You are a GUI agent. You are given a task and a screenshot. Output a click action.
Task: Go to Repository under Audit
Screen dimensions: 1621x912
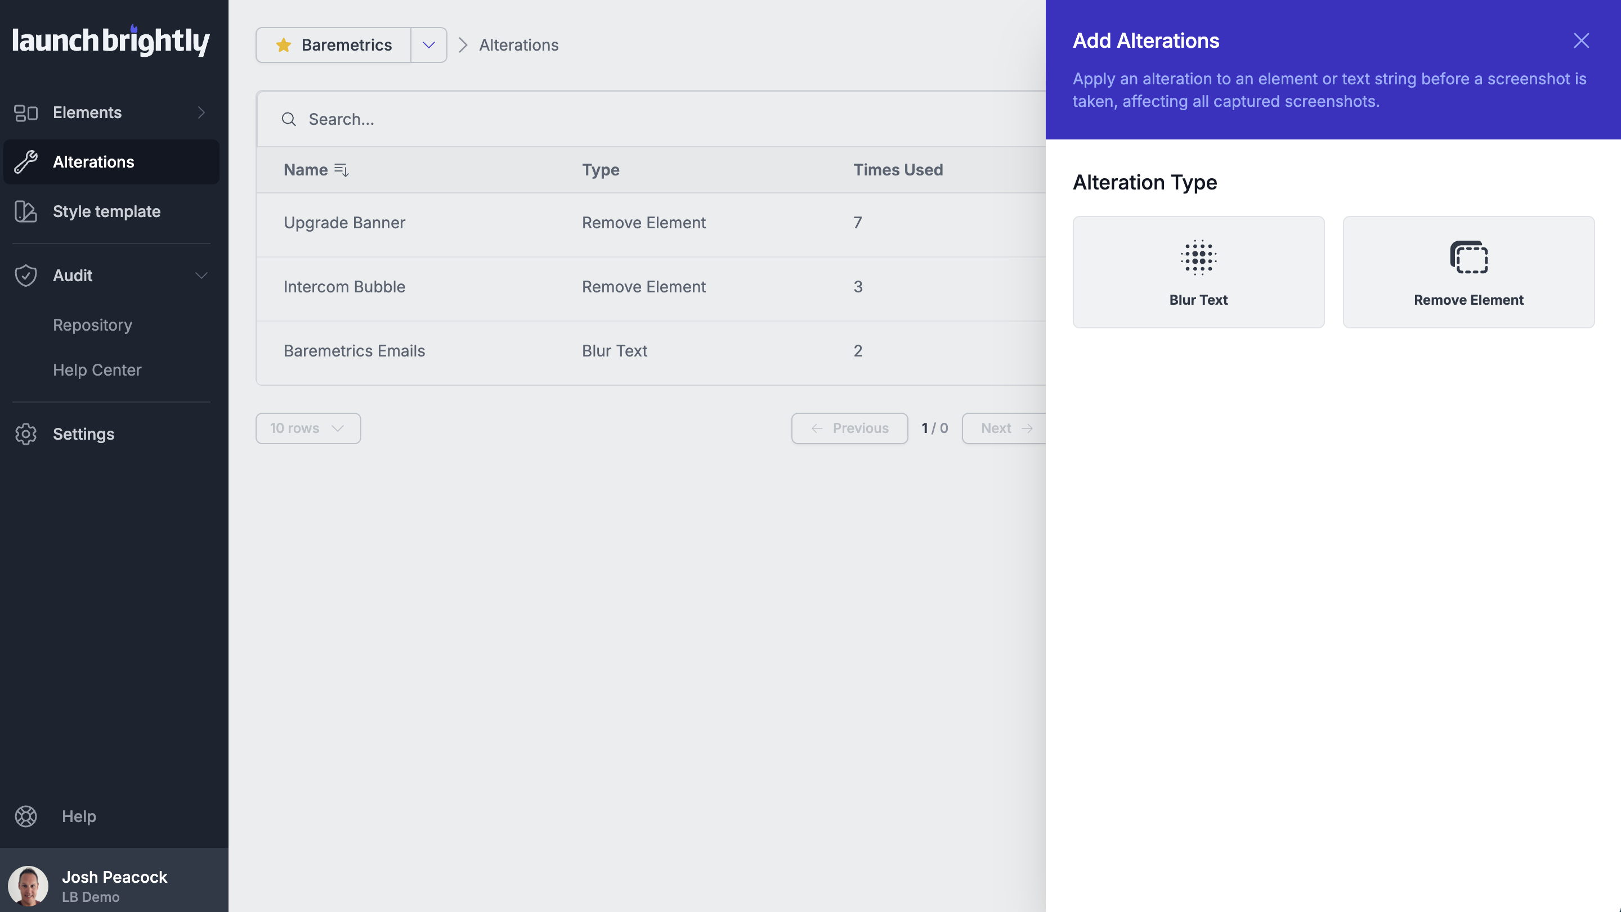(x=92, y=325)
